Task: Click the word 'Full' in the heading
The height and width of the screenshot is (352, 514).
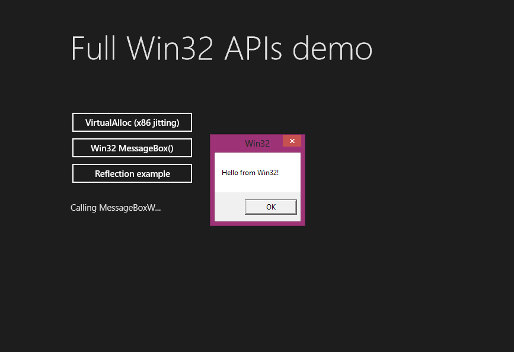Action: click(94, 48)
